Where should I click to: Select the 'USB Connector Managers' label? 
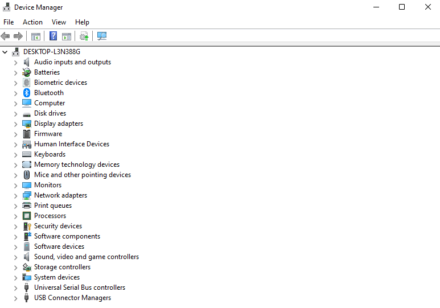[72, 298]
